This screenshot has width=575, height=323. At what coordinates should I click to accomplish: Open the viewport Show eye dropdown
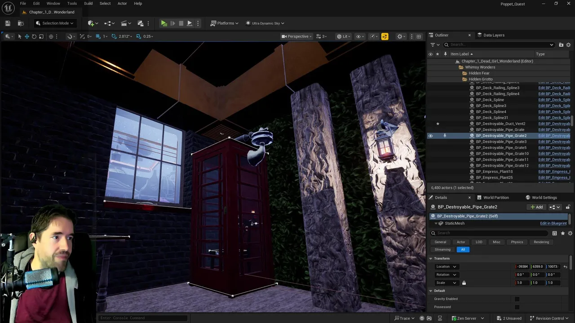pos(360,36)
